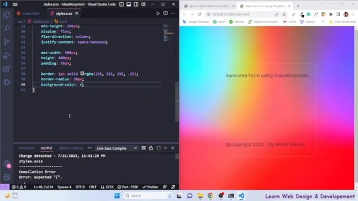The height and width of the screenshot is (201, 358).
Task: Toggle the secondary sidebar layout icon
Action: (x=136, y=4)
